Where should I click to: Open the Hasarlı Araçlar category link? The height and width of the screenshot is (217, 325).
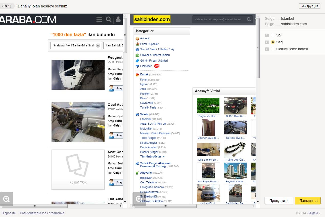coord(149,152)
